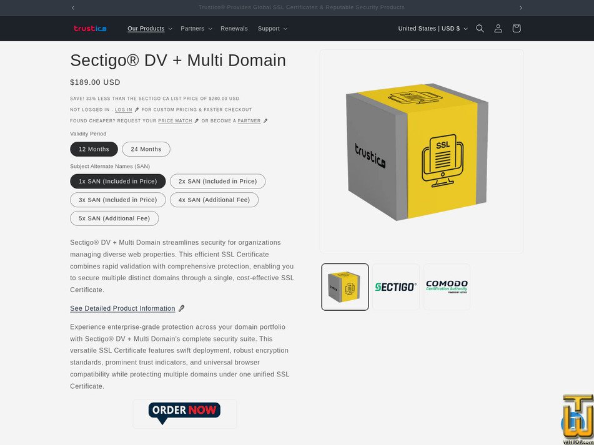Click the SECTIGO thumbnail image
594x445 pixels.
click(x=395, y=287)
